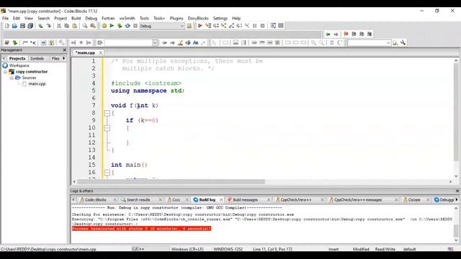Screen dimensions: 461x259
Task: Abort the build with the stop icon
Action: (135, 26)
